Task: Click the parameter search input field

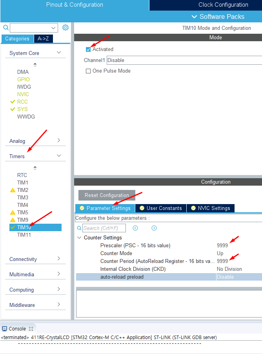Action: pyautogui.click(x=104, y=228)
